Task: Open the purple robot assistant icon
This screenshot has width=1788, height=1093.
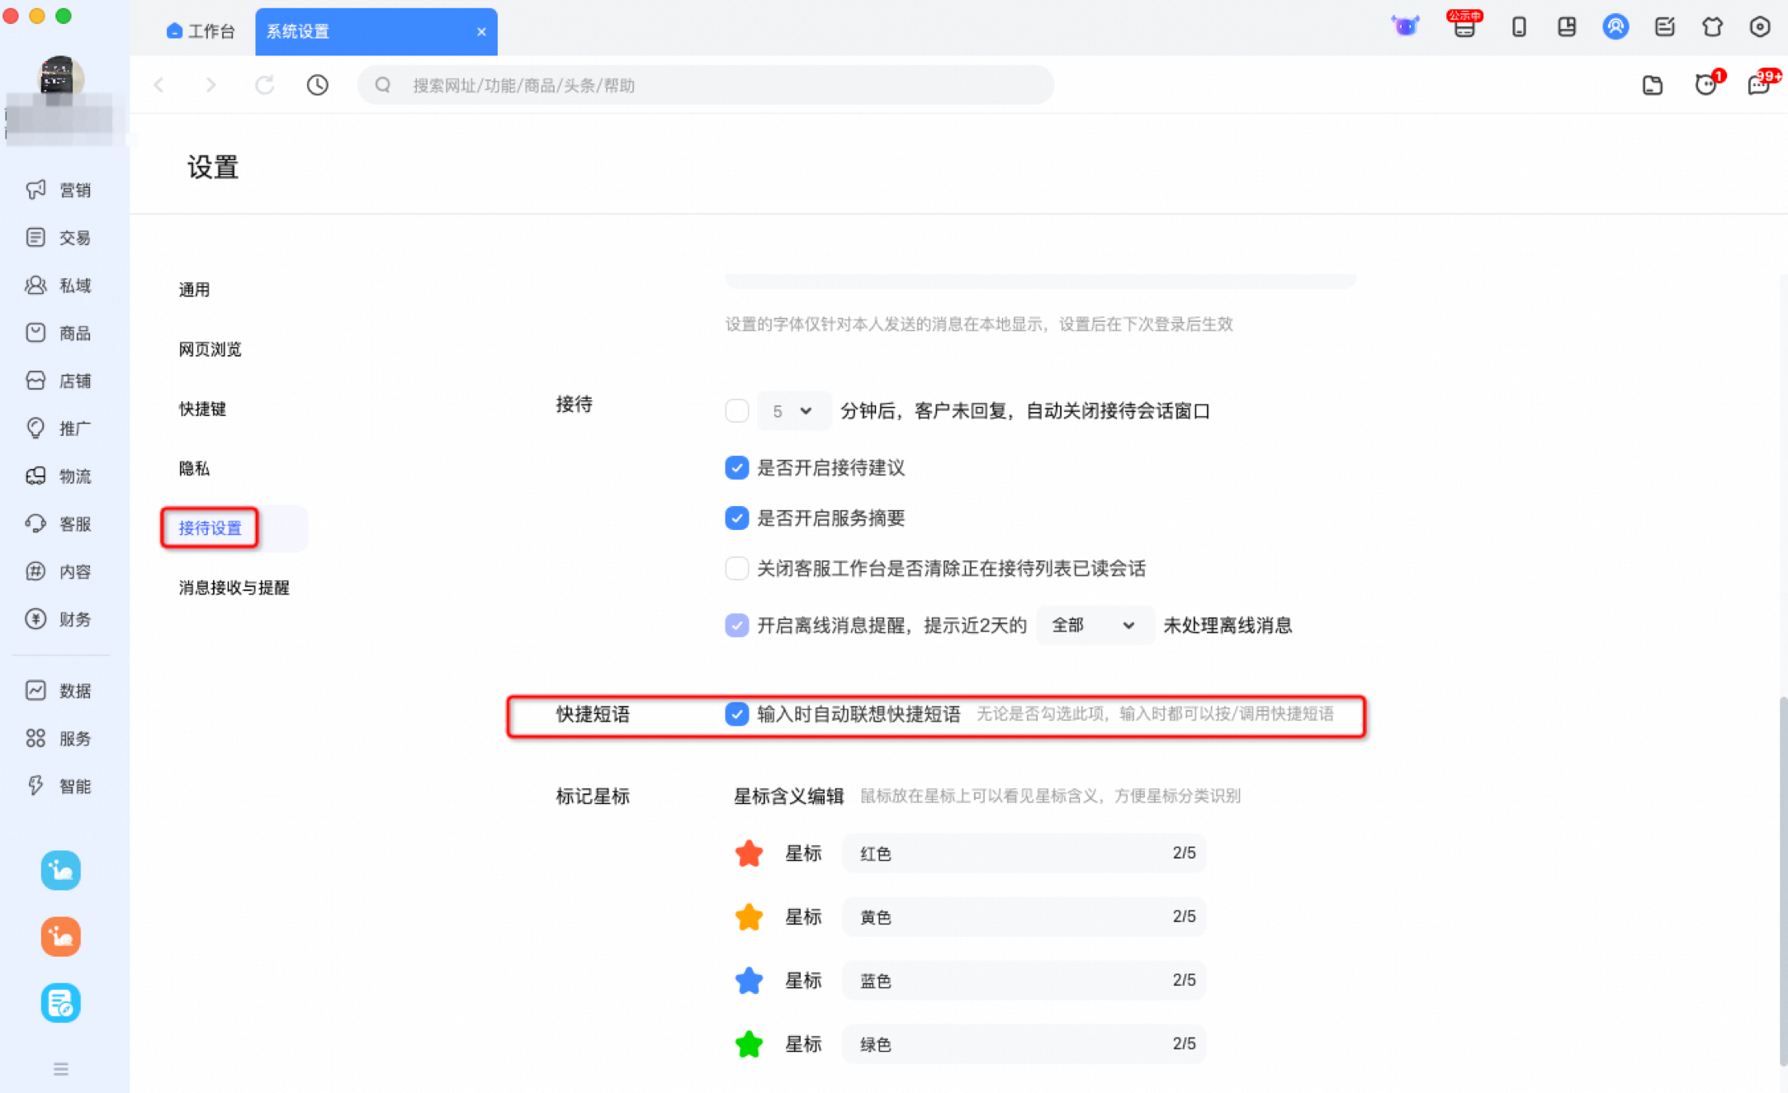Action: pos(1405,26)
